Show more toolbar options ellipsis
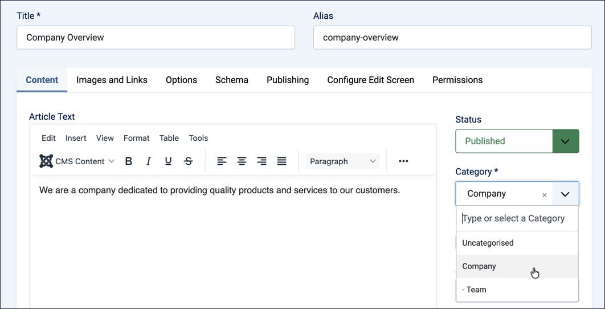 pyautogui.click(x=403, y=161)
